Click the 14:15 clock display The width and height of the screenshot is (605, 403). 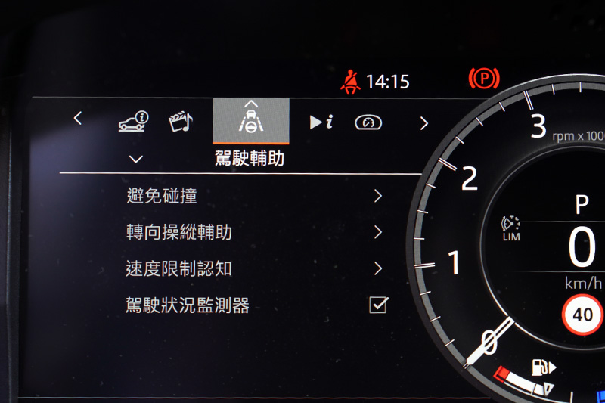387,82
